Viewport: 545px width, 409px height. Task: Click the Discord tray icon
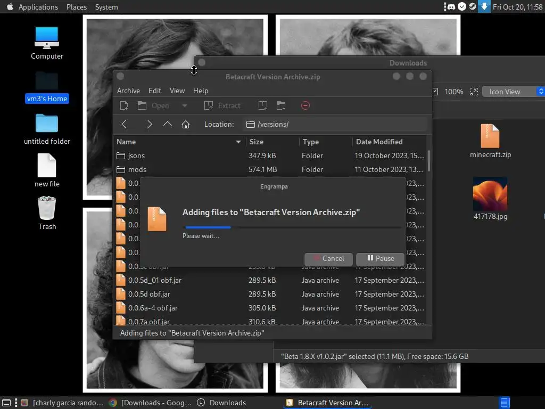pyautogui.click(x=451, y=6)
